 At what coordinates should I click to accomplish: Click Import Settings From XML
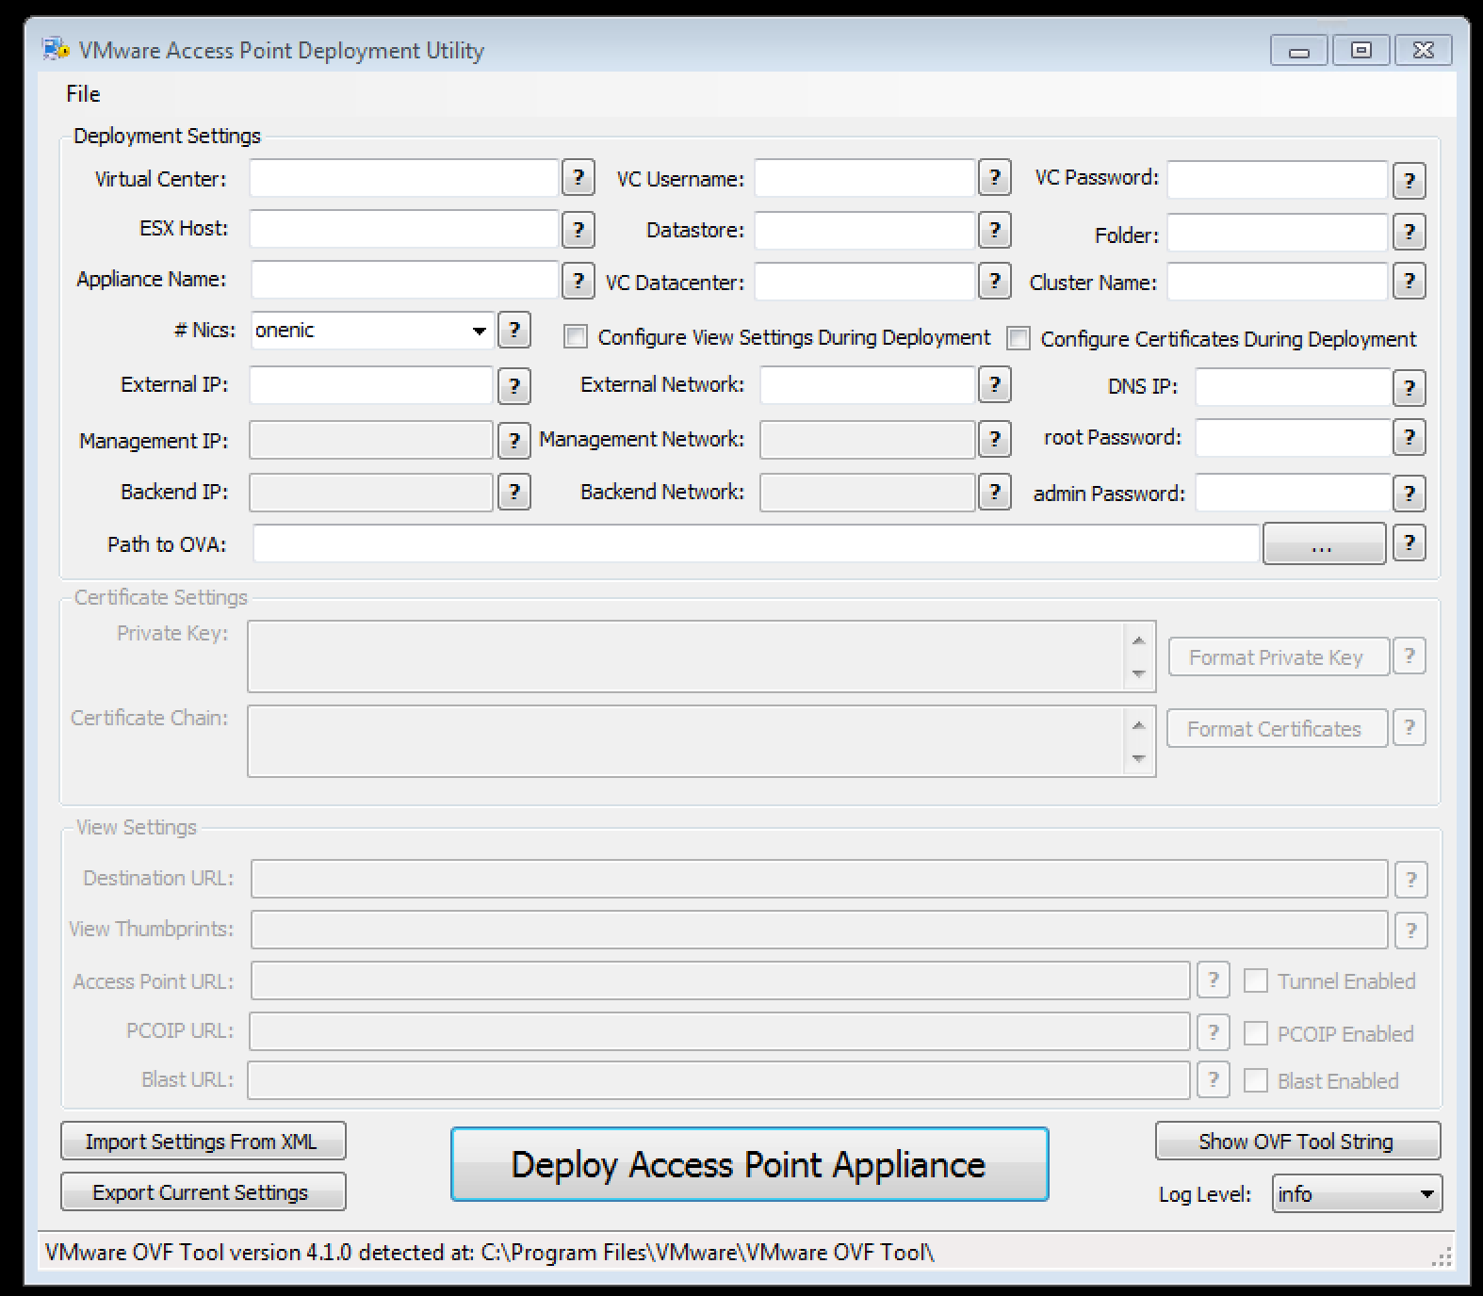(203, 1142)
